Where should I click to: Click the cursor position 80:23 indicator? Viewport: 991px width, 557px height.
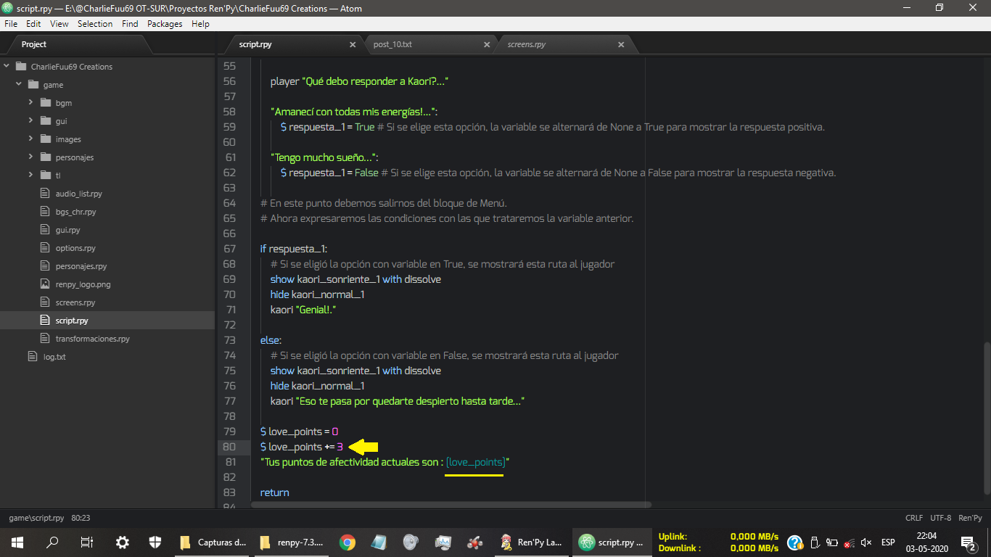[81, 518]
